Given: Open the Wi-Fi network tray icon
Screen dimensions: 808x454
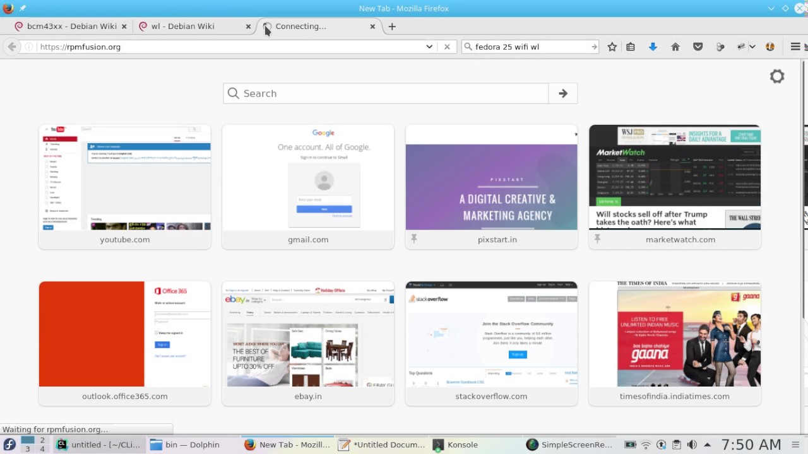Looking at the screenshot, I should click(x=646, y=445).
